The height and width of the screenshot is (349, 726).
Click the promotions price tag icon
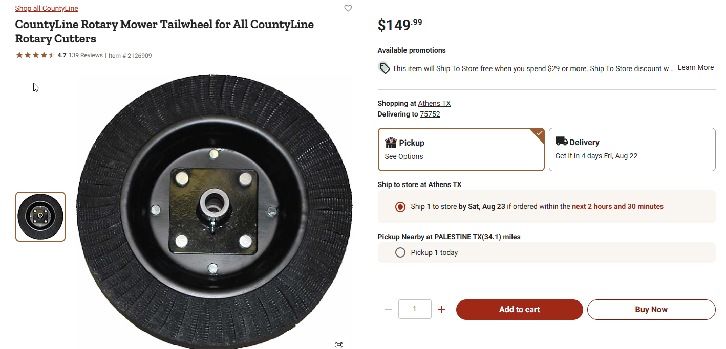pos(384,68)
